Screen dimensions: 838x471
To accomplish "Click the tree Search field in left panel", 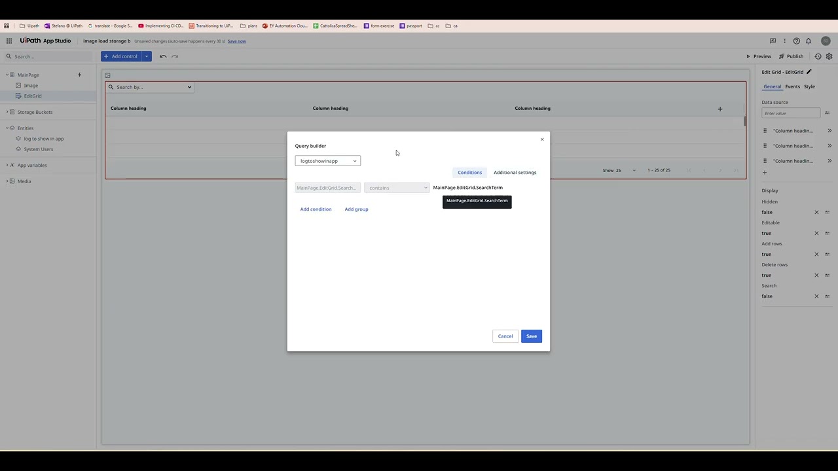I will [48, 56].
